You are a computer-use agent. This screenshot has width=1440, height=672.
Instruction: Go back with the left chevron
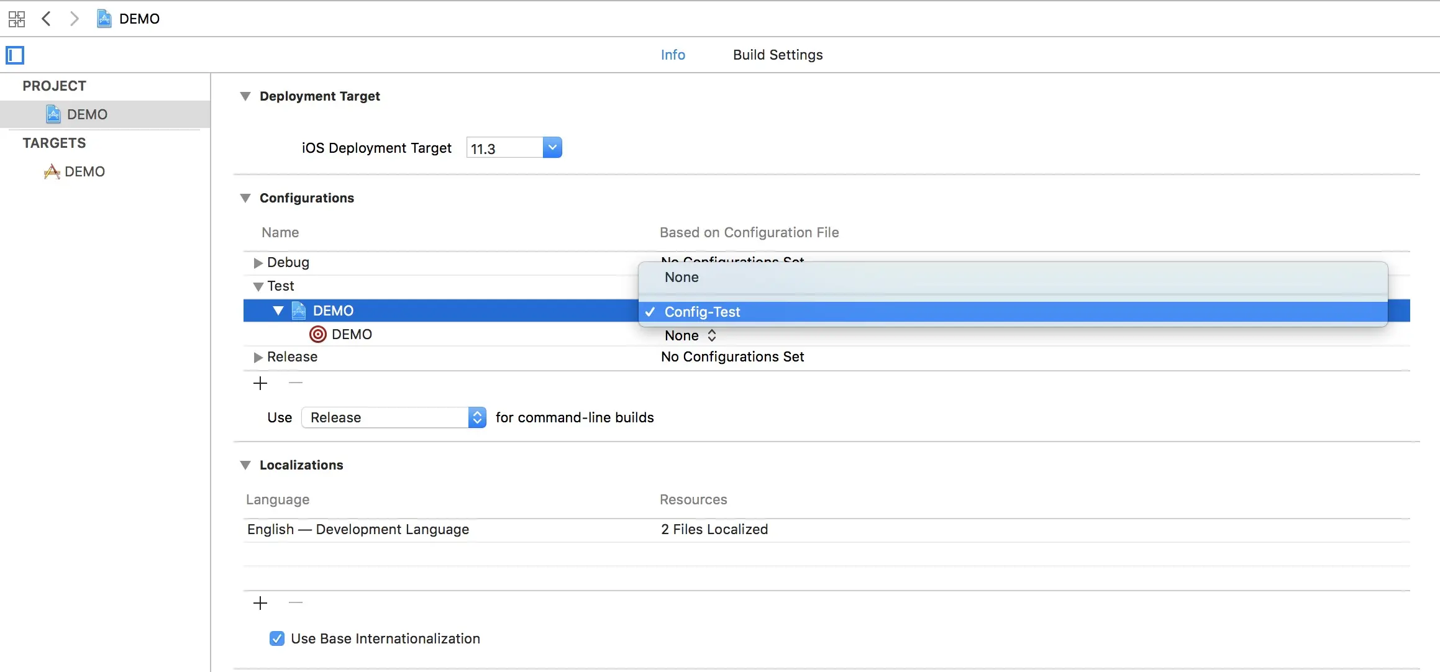tap(46, 19)
